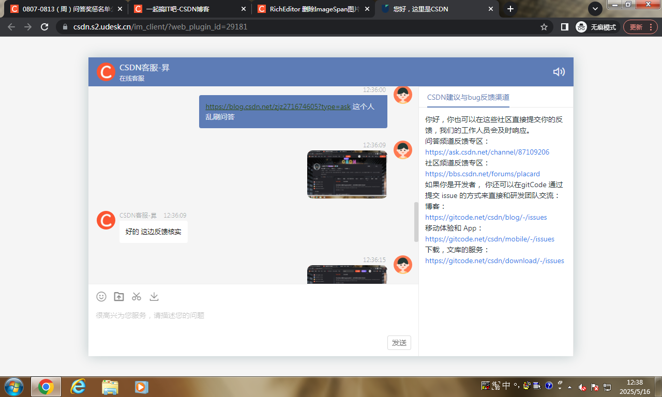Reload the current page

point(44,27)
